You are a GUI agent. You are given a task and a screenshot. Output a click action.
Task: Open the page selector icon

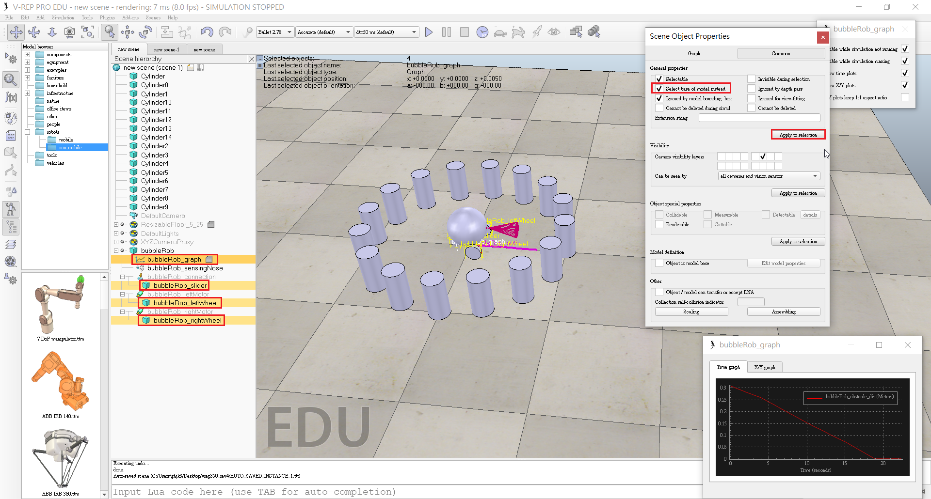[x=576, y=32]
